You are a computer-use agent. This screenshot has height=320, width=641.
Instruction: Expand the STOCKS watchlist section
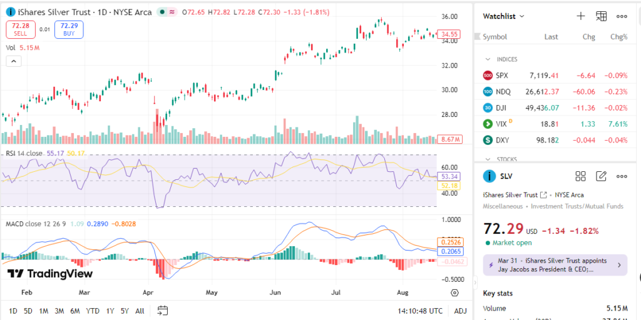[488, 159]
